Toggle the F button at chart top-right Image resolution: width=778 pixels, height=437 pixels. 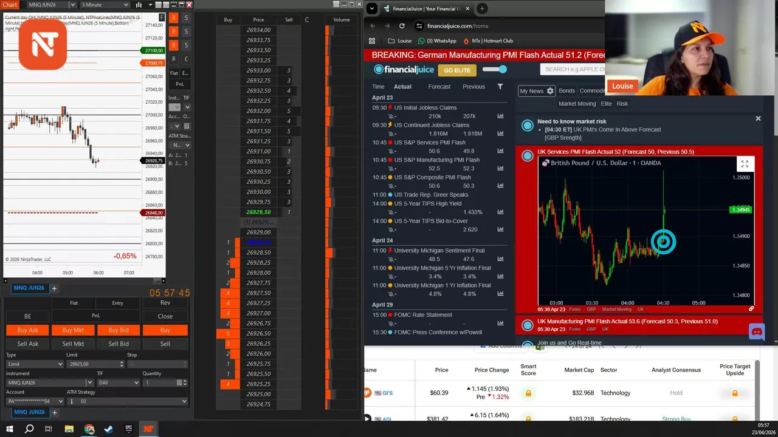162,18
